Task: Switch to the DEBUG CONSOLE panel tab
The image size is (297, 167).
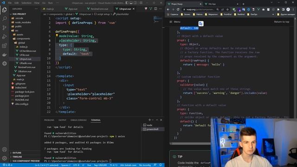Action: pos(78,120)
